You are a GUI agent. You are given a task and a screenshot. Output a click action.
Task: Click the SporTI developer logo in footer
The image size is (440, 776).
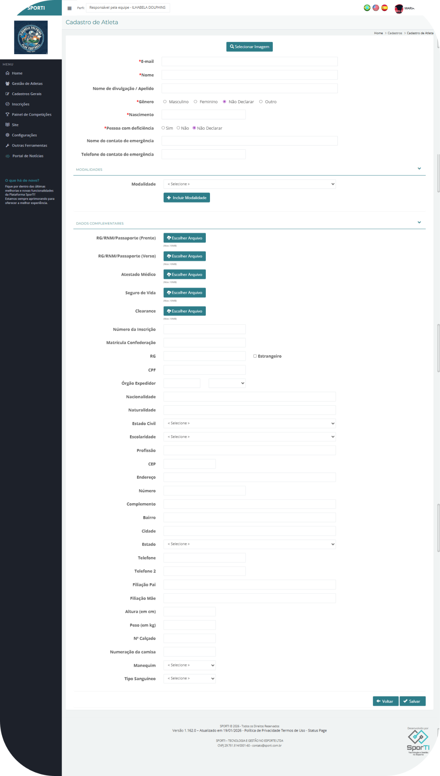pyautogui.click(x=418, y=742)
